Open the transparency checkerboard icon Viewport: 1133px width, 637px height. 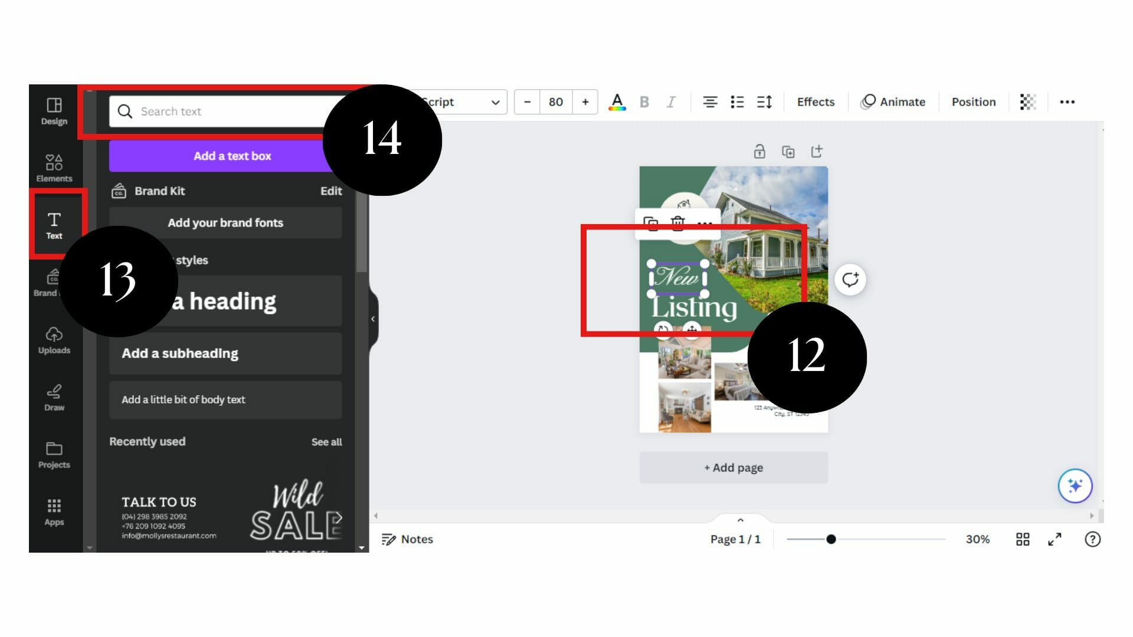pyautogui.click(x=1027, y=102)
